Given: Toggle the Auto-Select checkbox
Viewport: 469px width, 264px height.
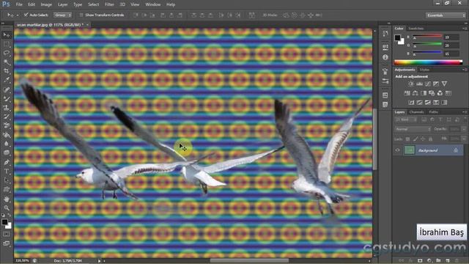Looking at the screenshot, I should click(26, 15).
